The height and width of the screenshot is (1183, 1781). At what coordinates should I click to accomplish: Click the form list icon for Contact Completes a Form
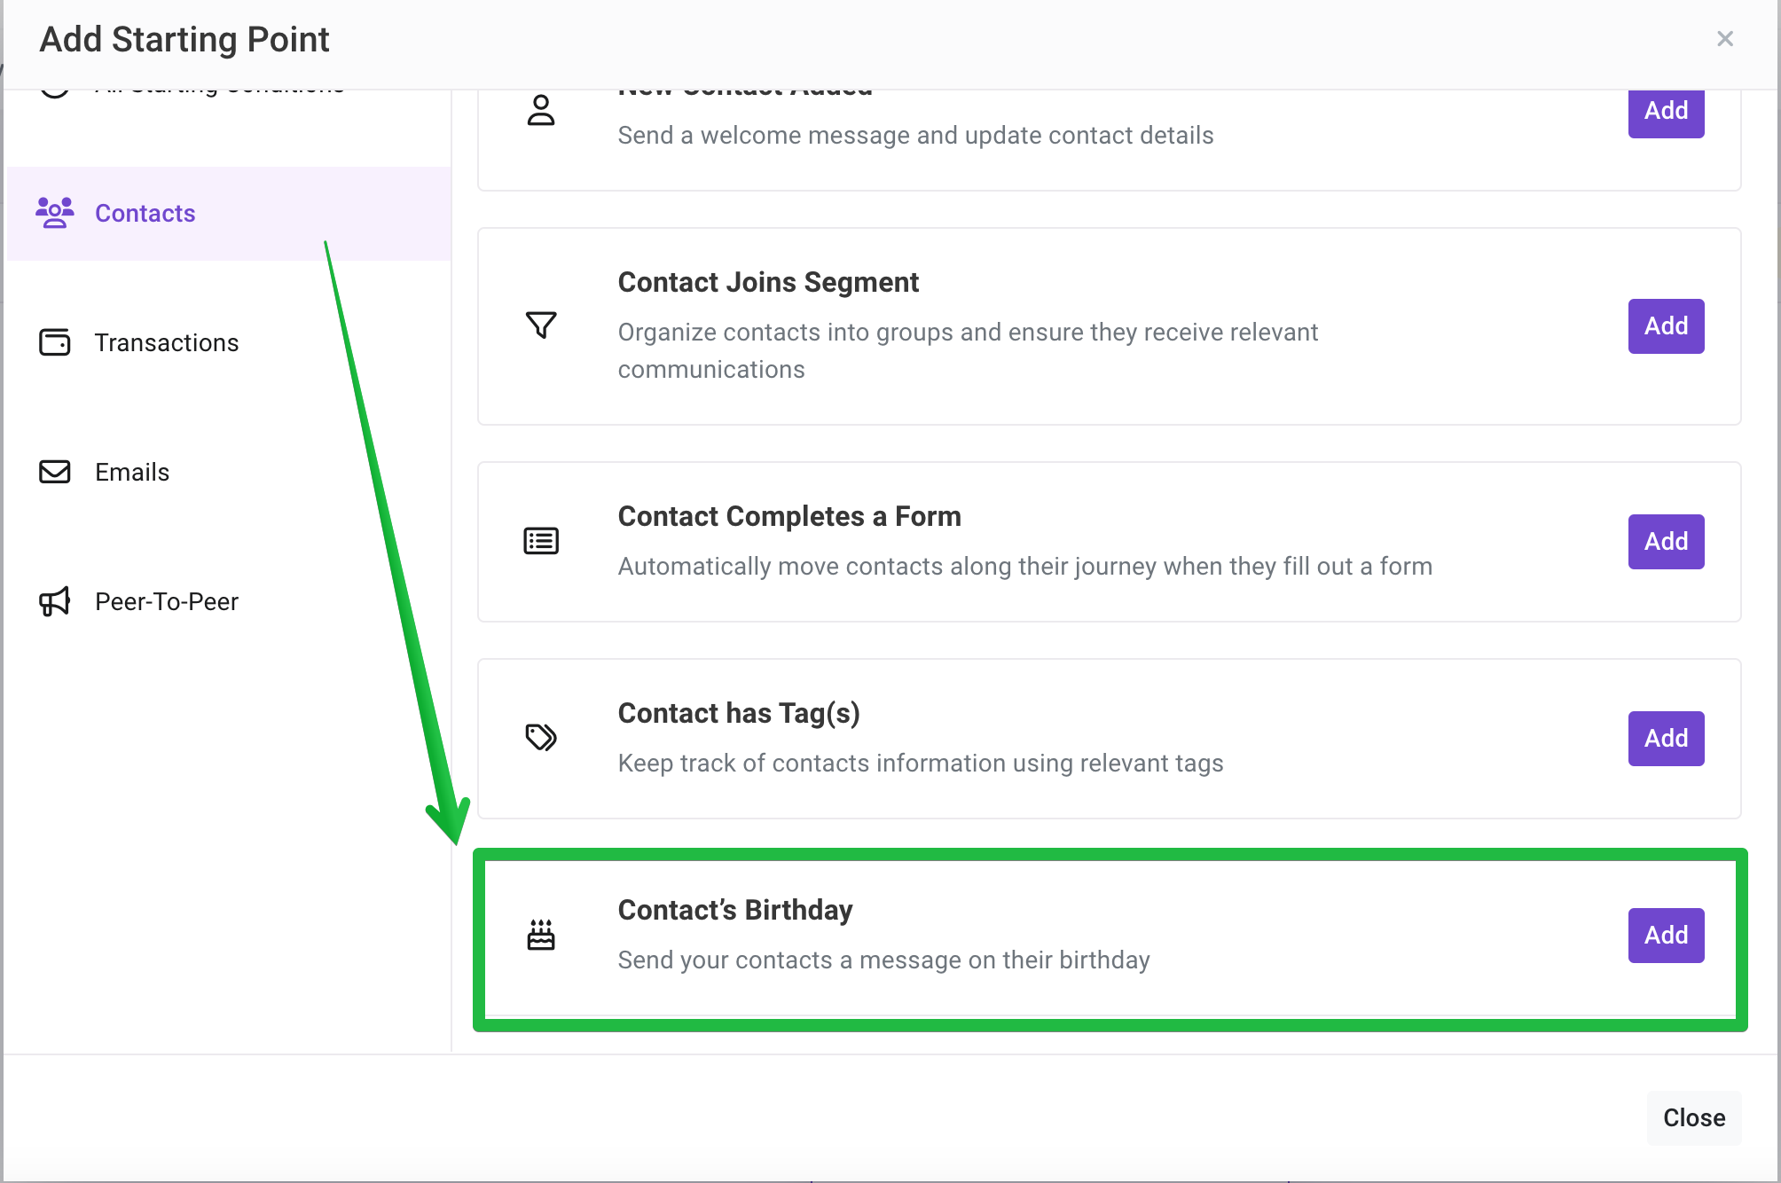[x=541, y=541]
